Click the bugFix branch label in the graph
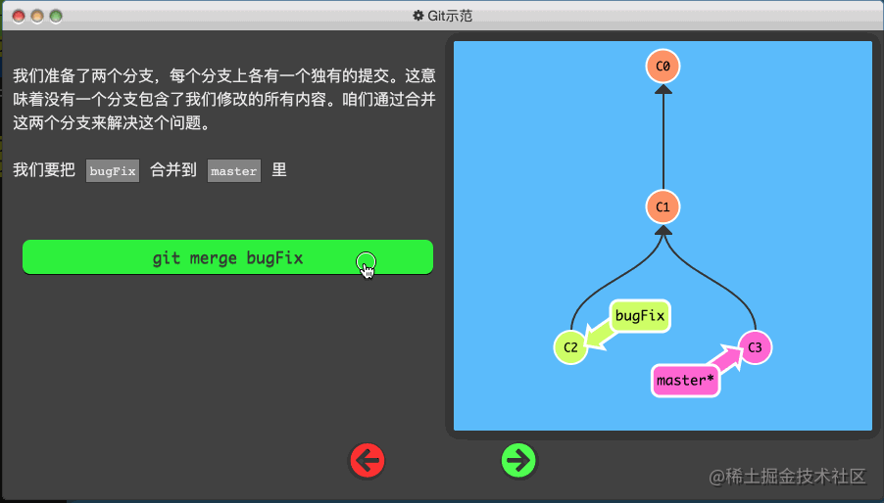Viewport: 884px width, 503px height. 640,316
